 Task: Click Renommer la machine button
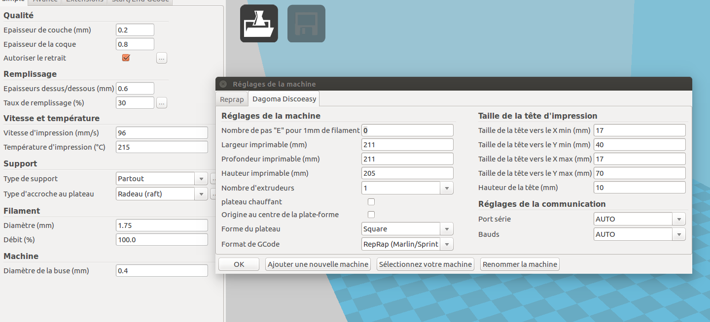pyautogui.click(x=520, y=264)
